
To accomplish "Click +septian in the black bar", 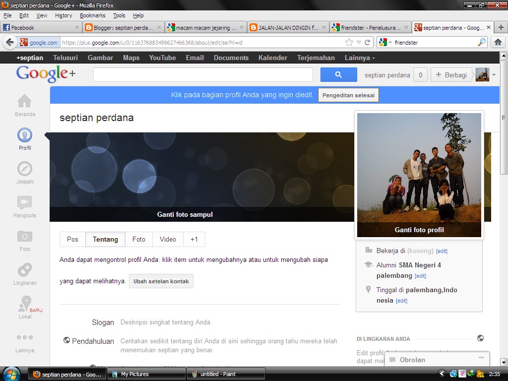I will (30, 58).
